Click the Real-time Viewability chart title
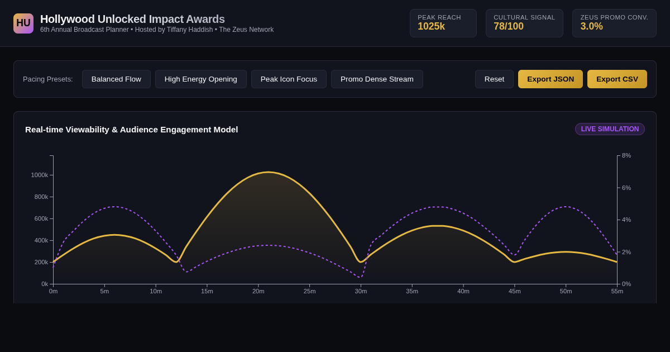 click(131, 130)
